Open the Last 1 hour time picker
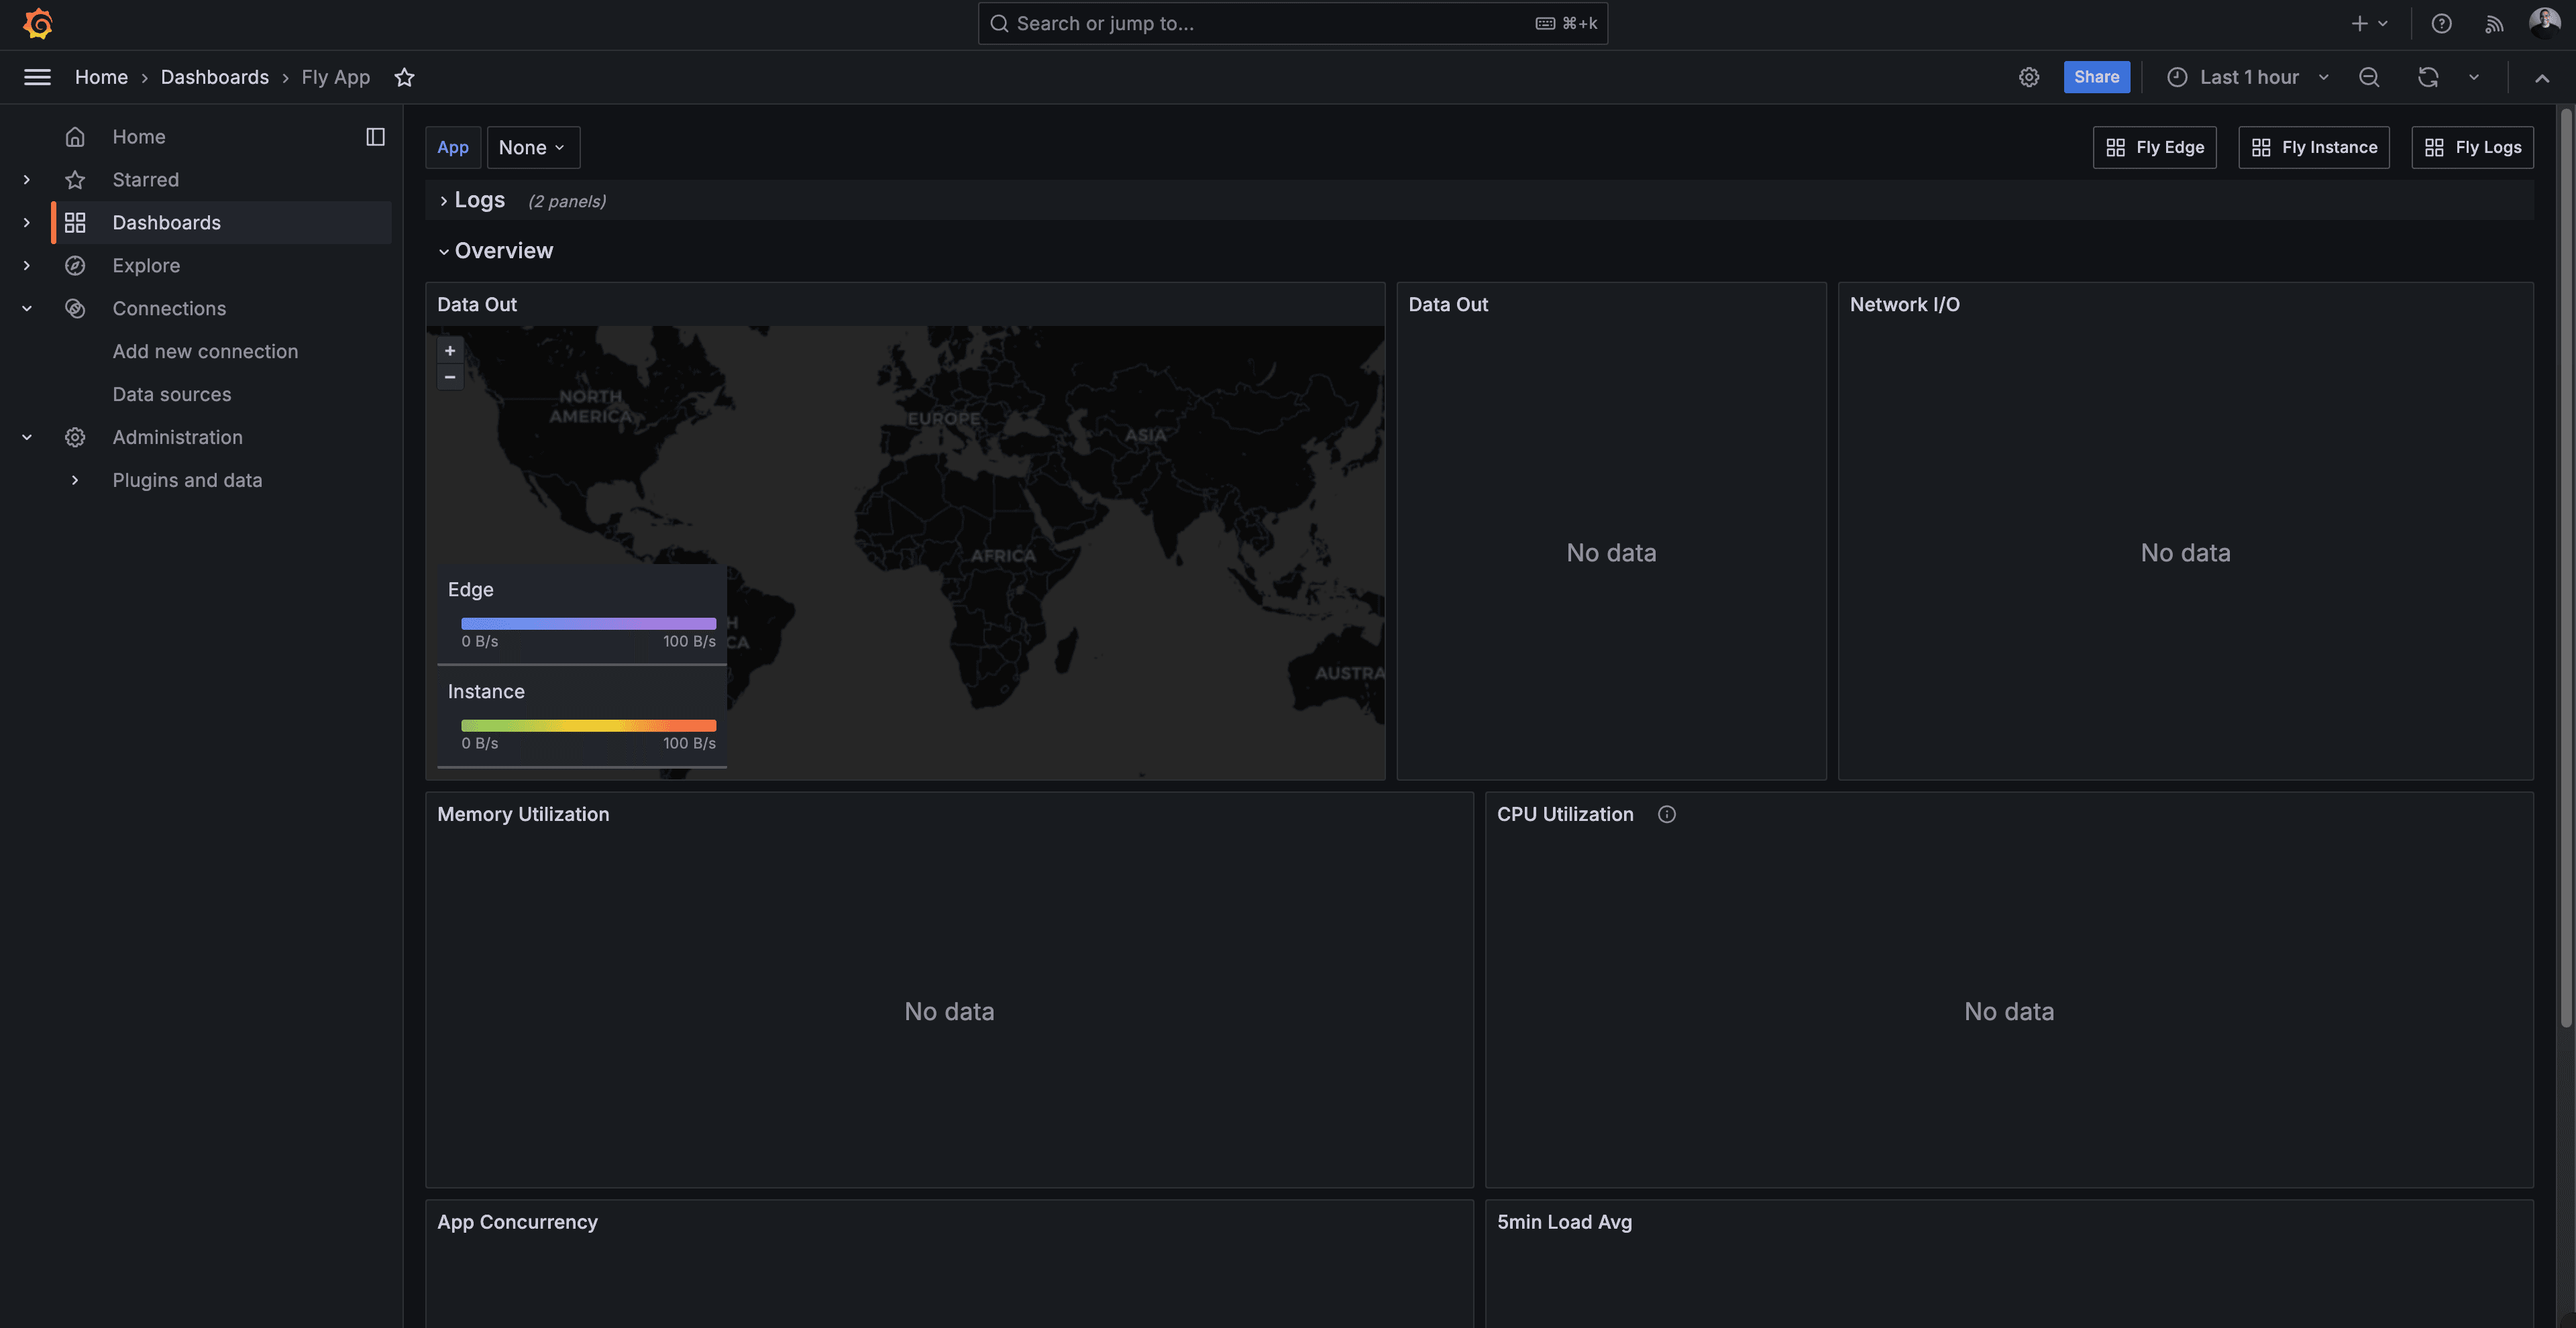2576x1328 pixels. tap(2248, 77)
